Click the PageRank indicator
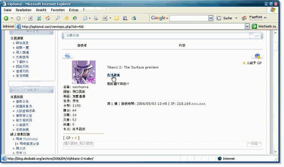 coord(256,18)
